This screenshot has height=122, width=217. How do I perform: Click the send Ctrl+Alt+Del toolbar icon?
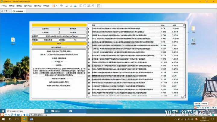[62, 6]
